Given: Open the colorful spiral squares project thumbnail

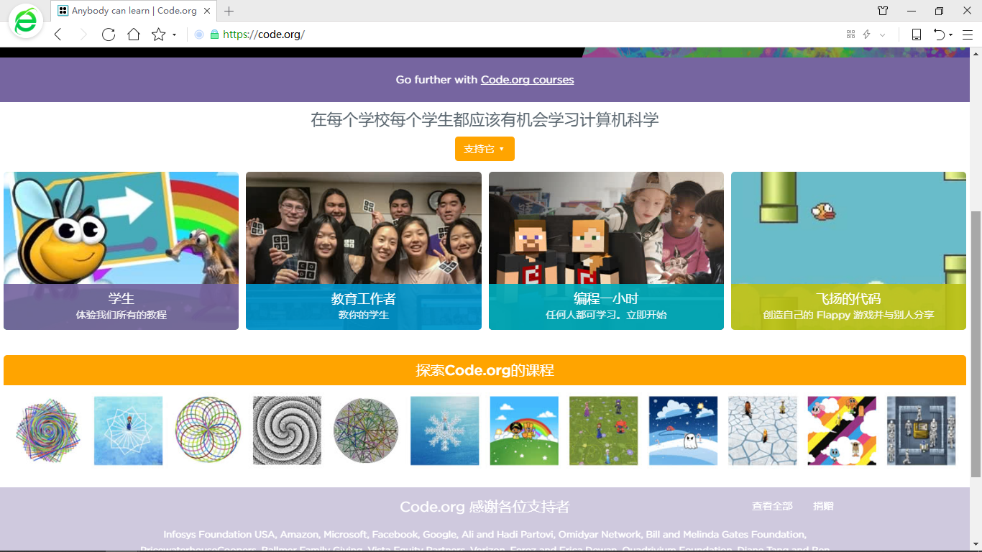Looking at the screenshot, I should [x=49, y=431].
